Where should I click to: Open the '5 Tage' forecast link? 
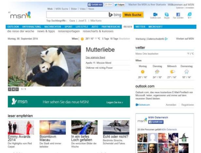105,39
